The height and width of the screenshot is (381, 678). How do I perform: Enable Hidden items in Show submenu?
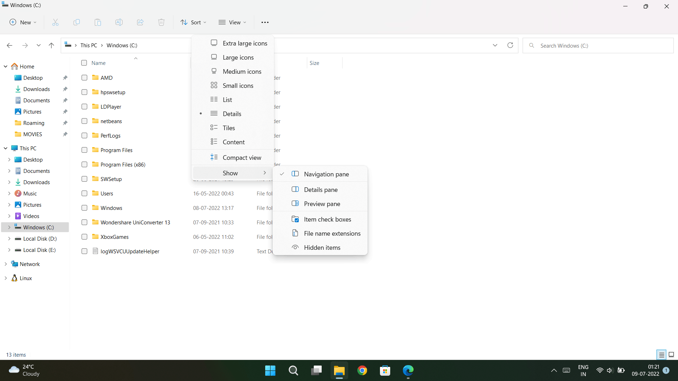pyautogui.click(x=322, y=248)
